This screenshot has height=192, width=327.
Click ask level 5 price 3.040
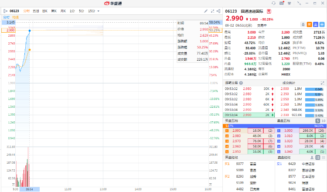point(289,152)
